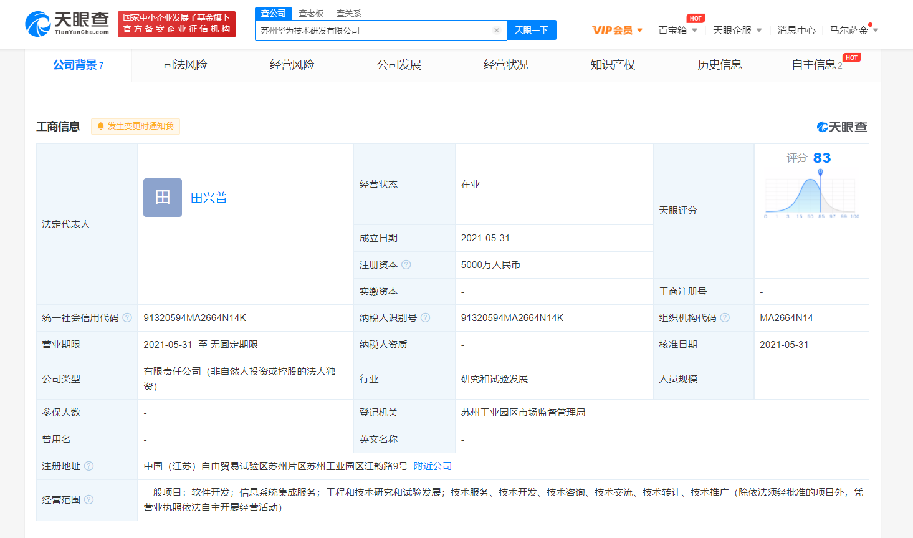Open the 公司背景 tab
The image size is (913, 538).
(x=78, y=65)
